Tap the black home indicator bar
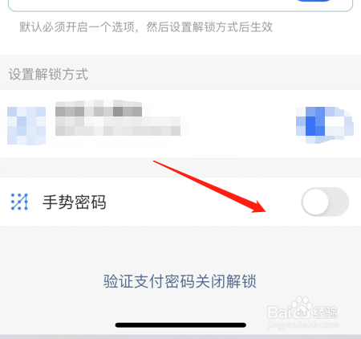 point(180,325)
